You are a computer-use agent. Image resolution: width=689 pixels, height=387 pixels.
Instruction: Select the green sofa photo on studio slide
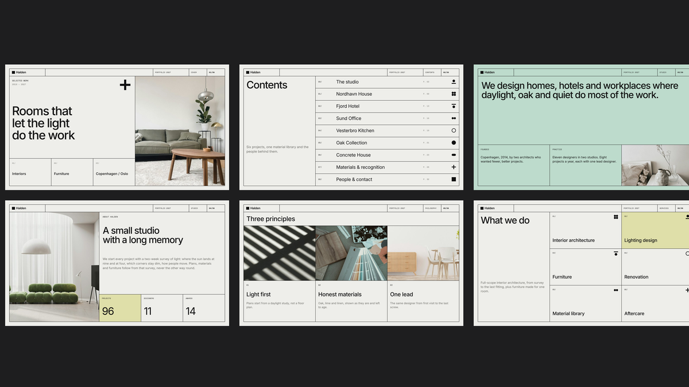(55, 267)
